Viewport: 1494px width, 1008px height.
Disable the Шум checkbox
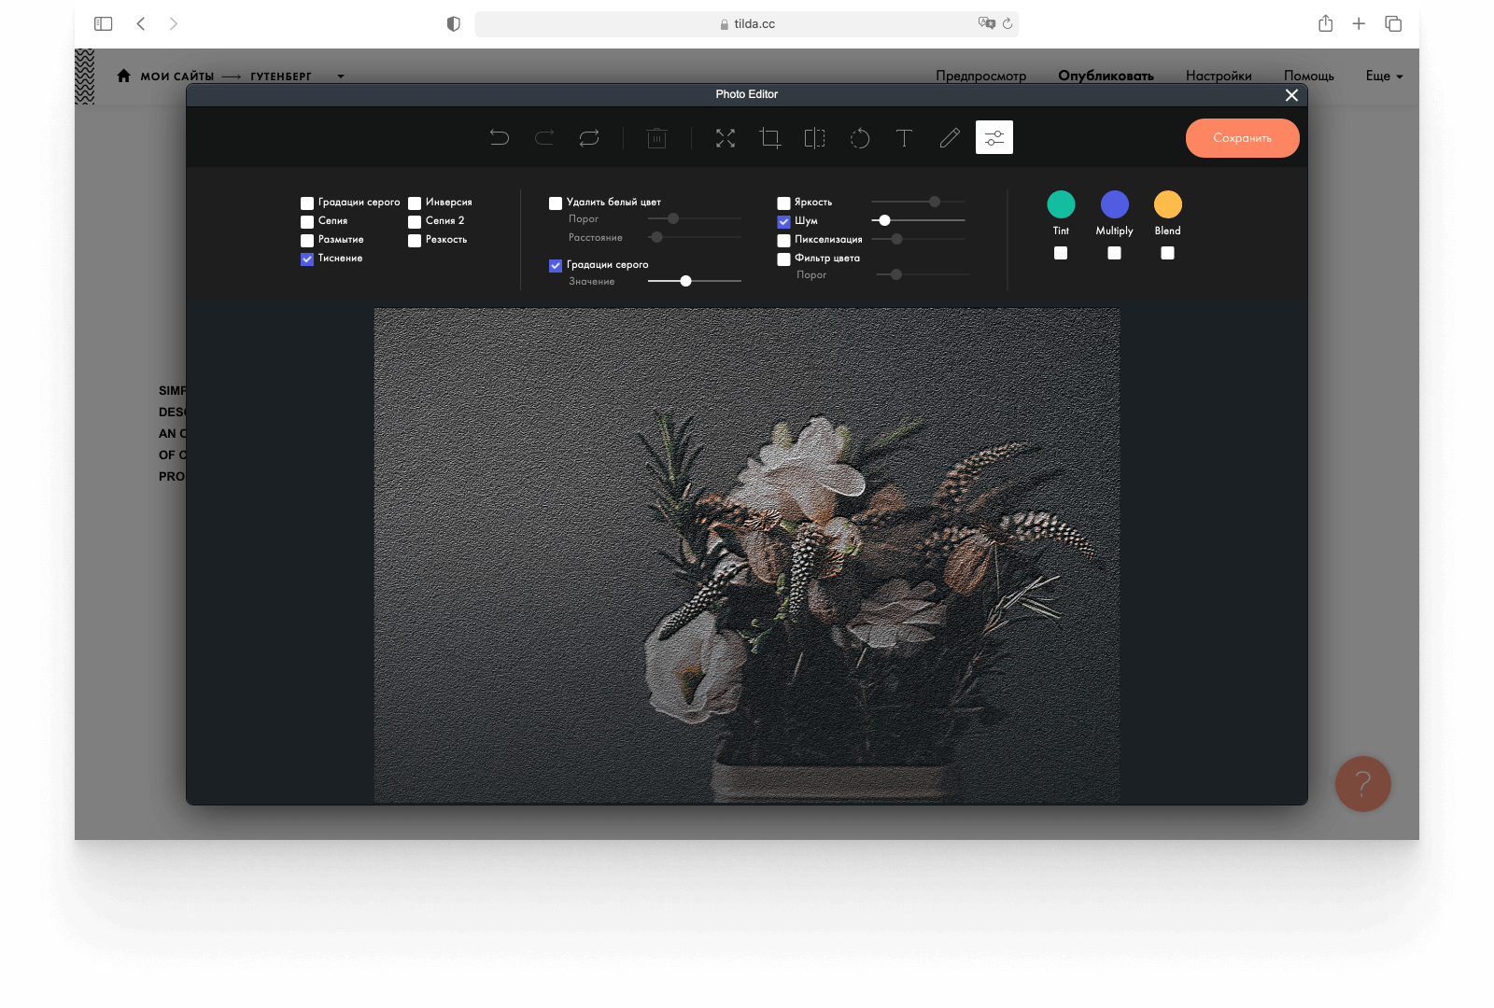[x=784, y=221]
